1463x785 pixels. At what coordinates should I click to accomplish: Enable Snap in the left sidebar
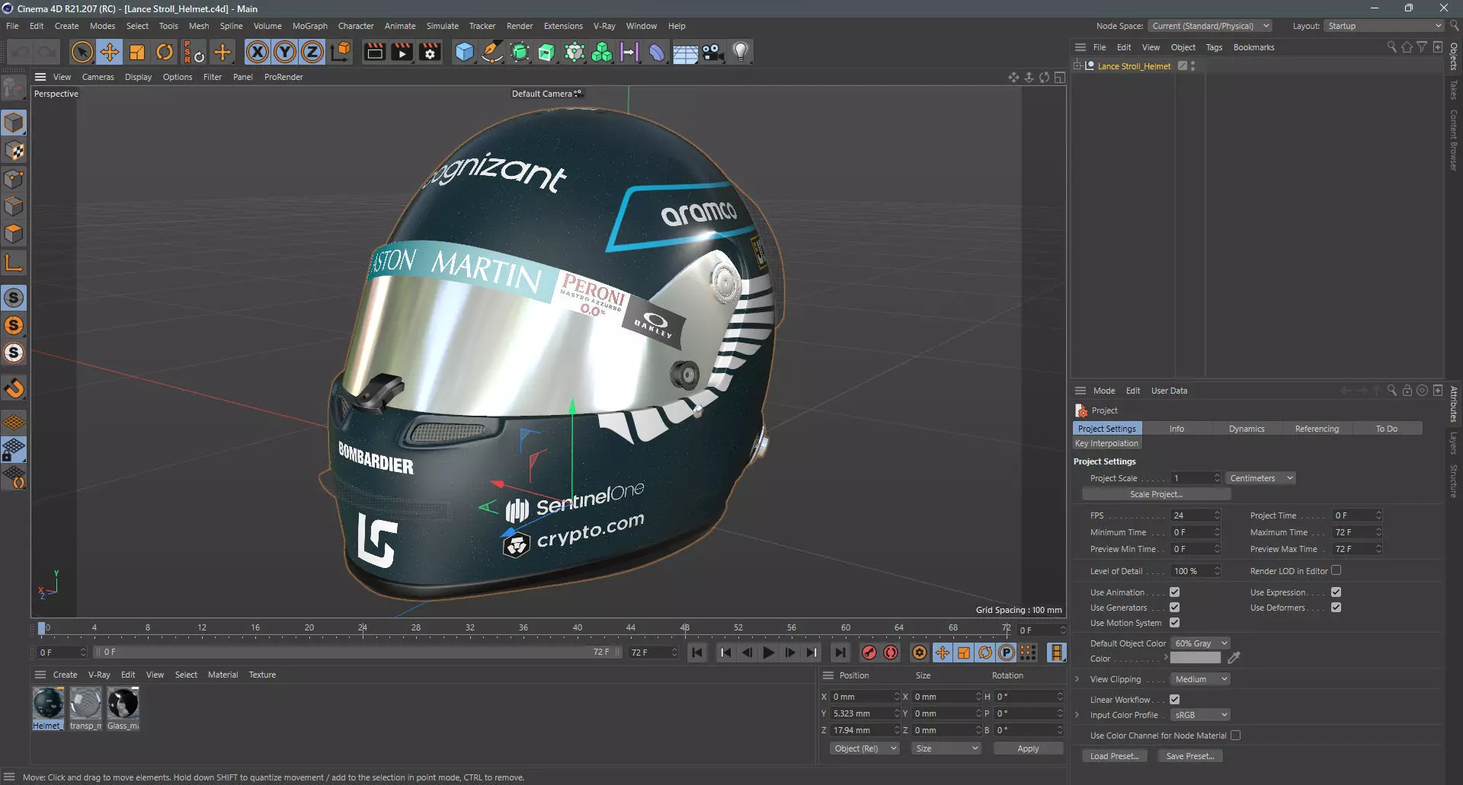14,388
